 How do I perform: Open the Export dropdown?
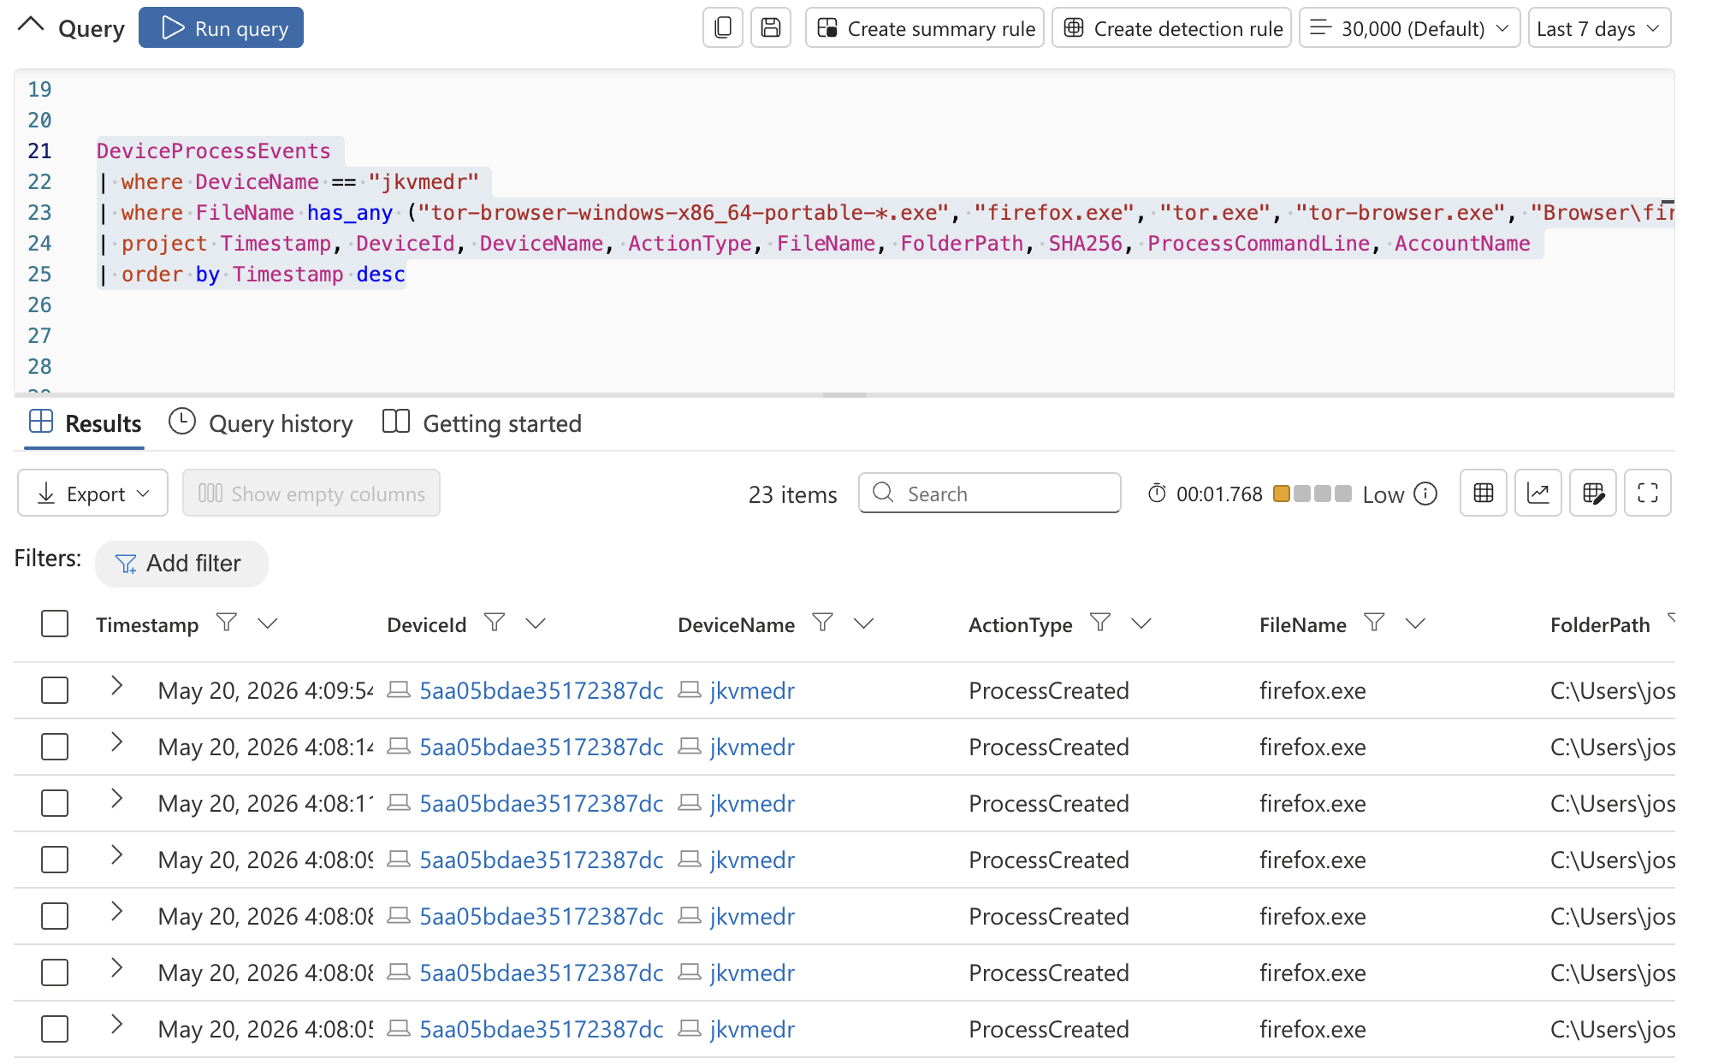pos(93,494)
